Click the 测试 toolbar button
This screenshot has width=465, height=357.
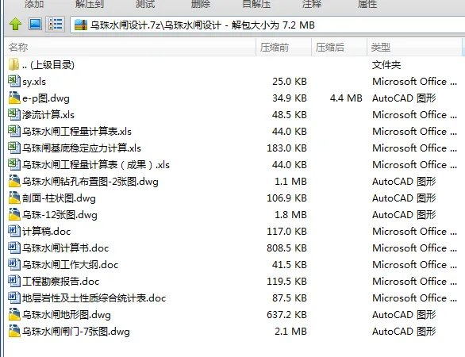[145, 4]
